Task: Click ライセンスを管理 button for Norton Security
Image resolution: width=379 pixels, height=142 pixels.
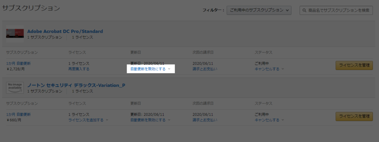Action: click(x=354, y=116)
